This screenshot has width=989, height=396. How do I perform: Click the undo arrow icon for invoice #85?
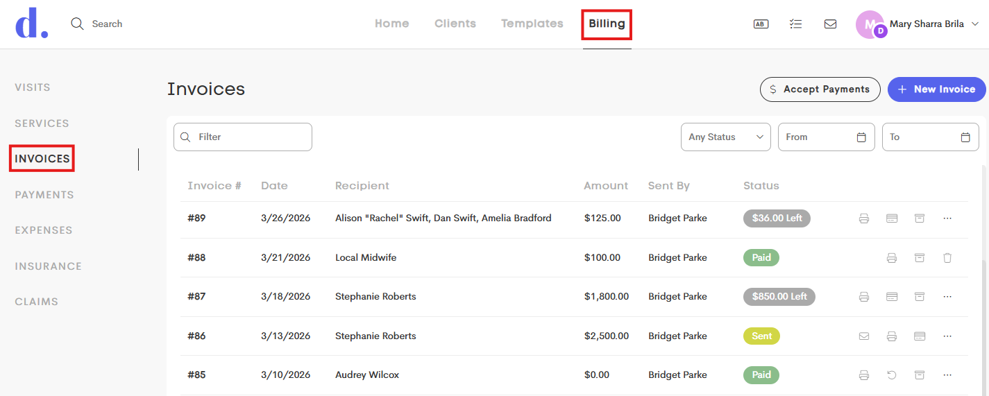pyautogui.click(x=892, y=375)
